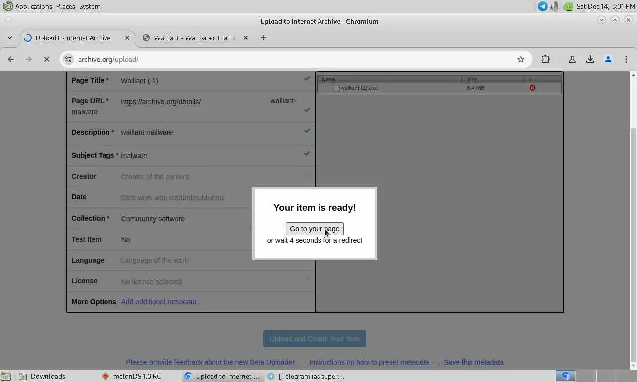Click Upload and Create Your Item button
637x382 pixels.
(315, 339)
